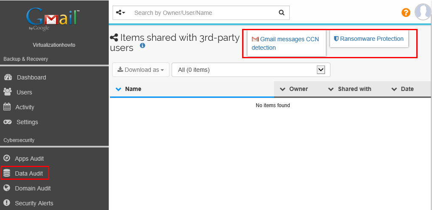
Task: Click the Users group icon
Action: click(8, 92)
